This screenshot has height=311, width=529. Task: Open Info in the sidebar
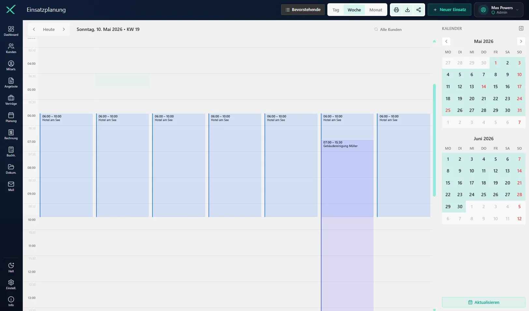(x=11, y=301)
